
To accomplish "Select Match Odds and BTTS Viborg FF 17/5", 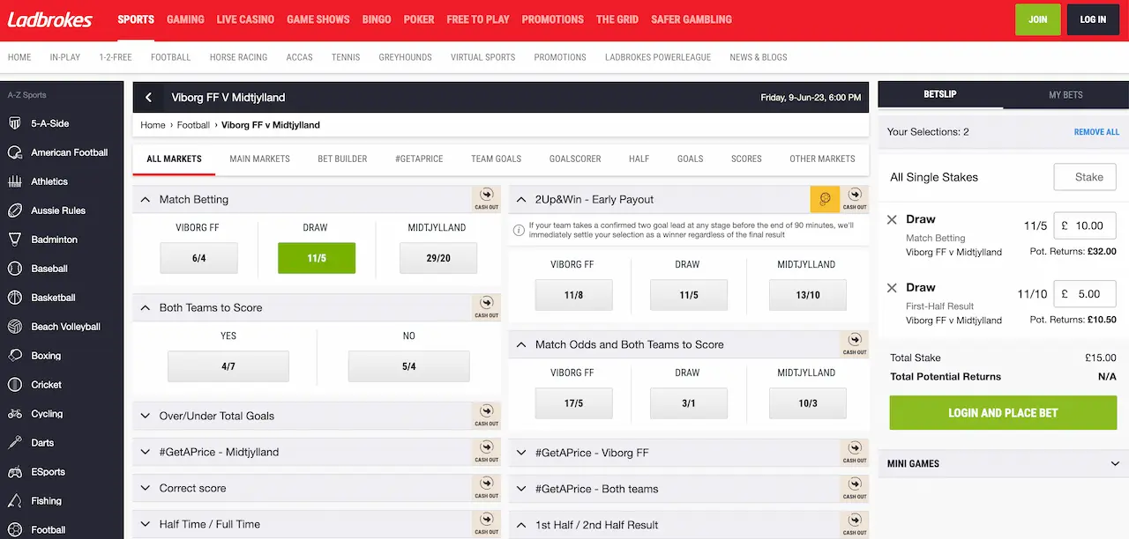I will (573, 403).
